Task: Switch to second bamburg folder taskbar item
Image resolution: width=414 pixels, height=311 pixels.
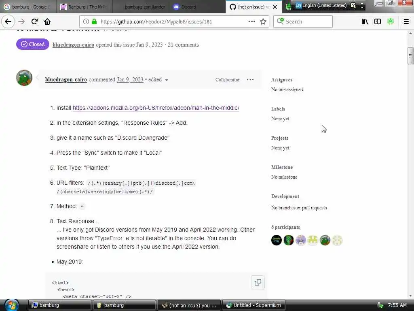Action: (x=124, y=305)
